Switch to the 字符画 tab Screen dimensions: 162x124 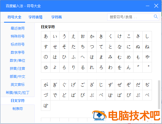point(56,17)
